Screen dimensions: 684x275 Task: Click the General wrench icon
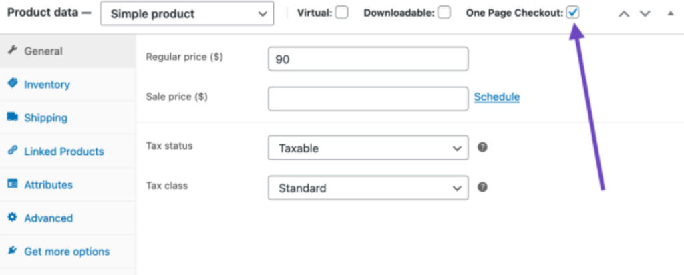coord(12,51)
